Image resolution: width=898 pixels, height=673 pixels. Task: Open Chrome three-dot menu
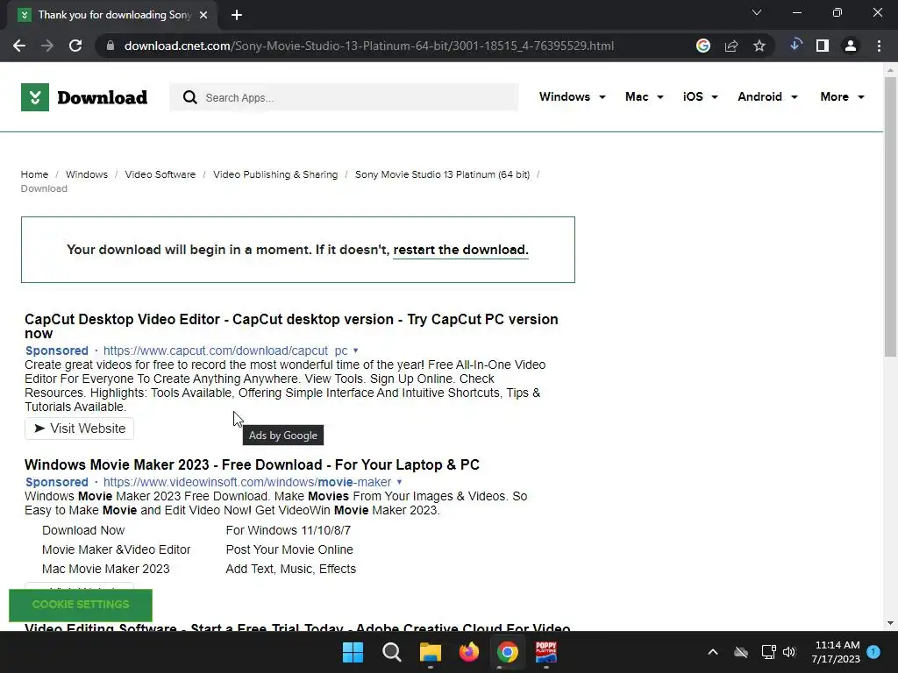(879, 46)
